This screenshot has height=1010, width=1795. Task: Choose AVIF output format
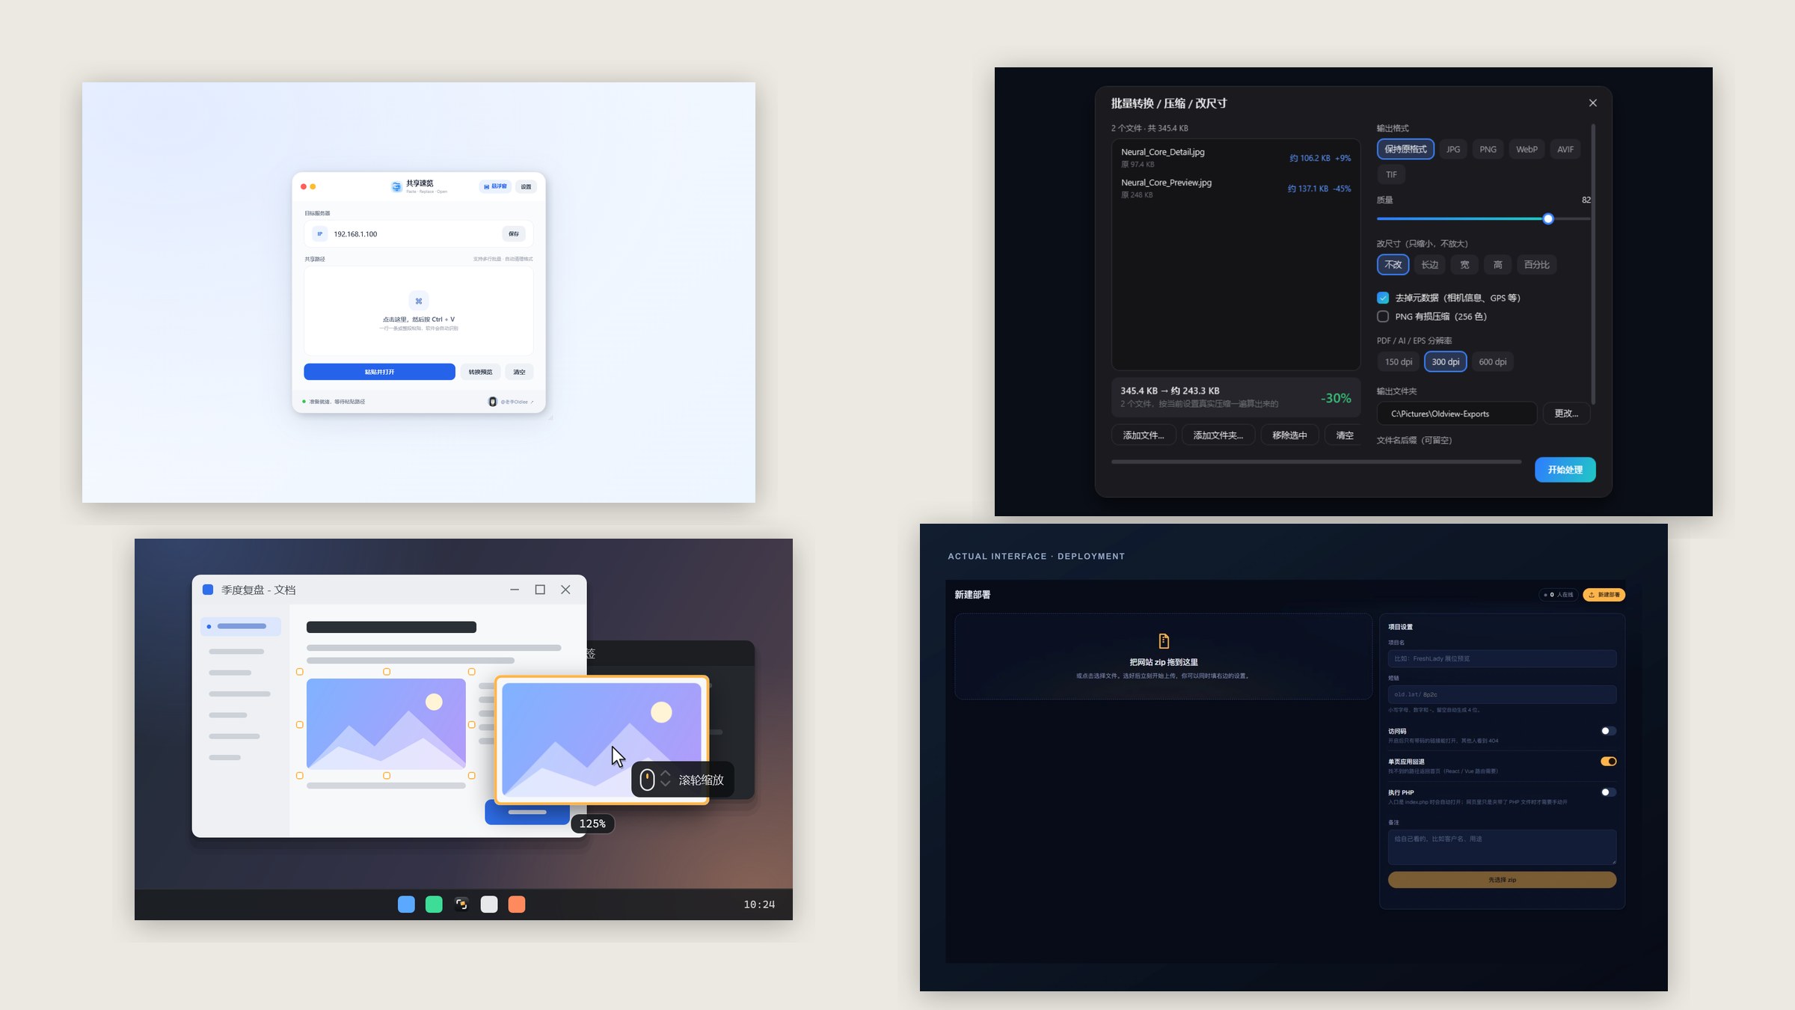(x=1565, y=150)
